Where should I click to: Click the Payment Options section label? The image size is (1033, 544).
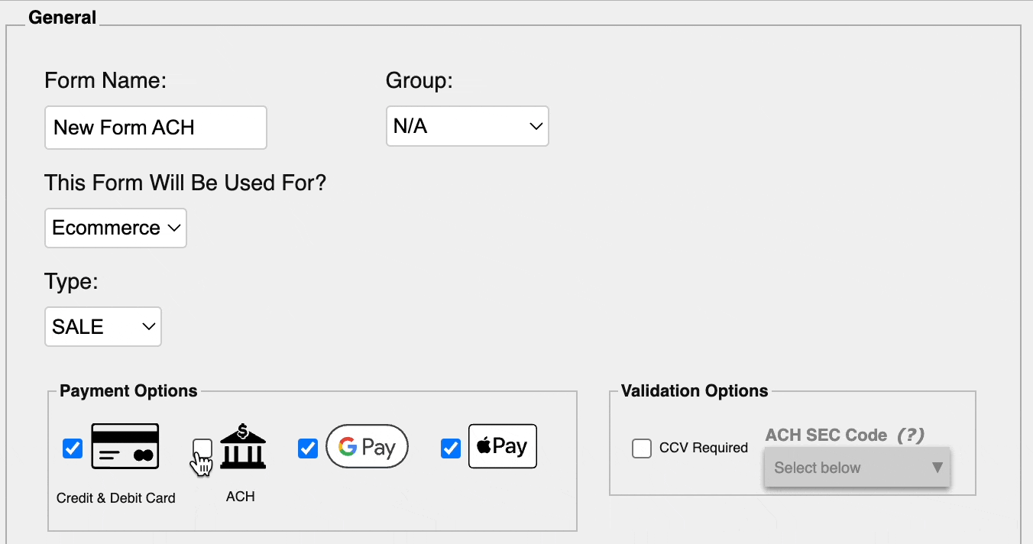(127, 390)
